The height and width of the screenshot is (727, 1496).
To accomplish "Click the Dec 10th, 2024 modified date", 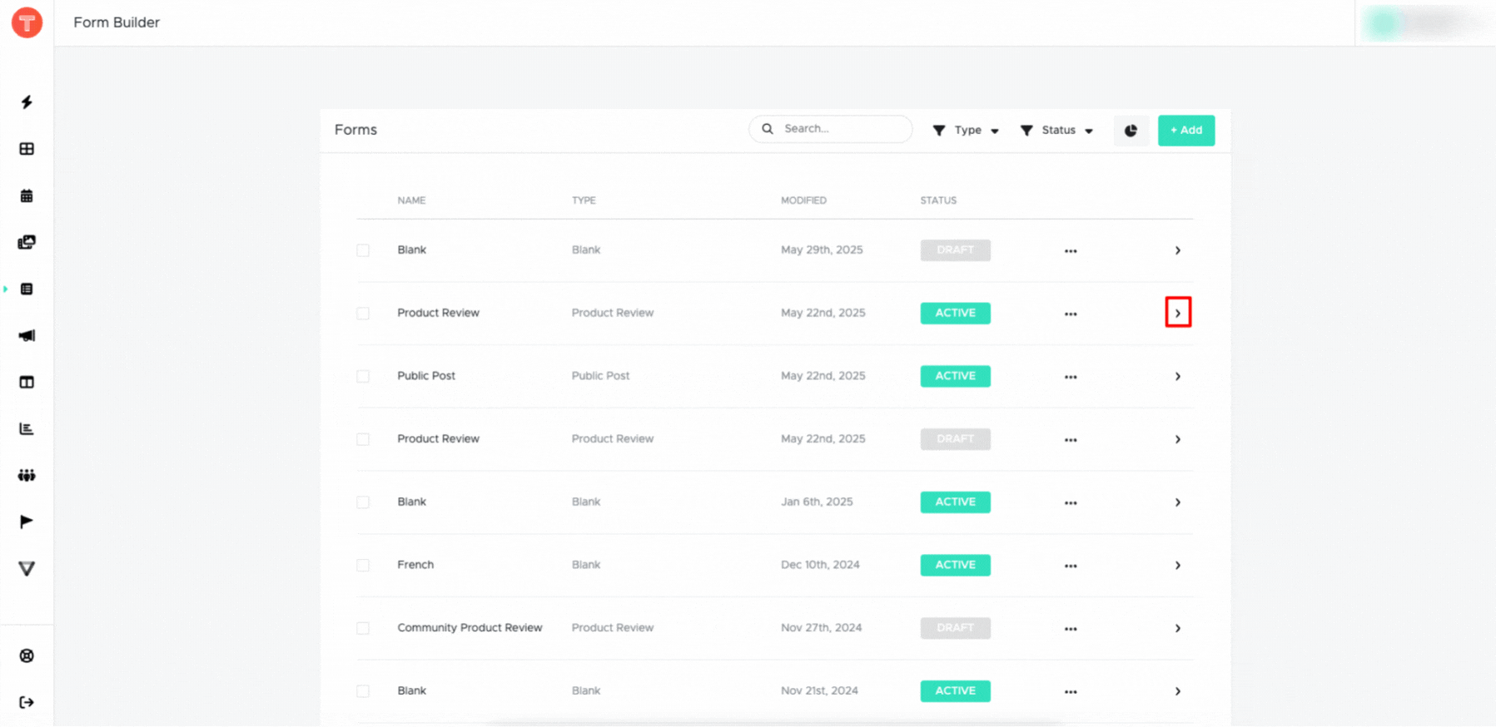I will point(820,565).
